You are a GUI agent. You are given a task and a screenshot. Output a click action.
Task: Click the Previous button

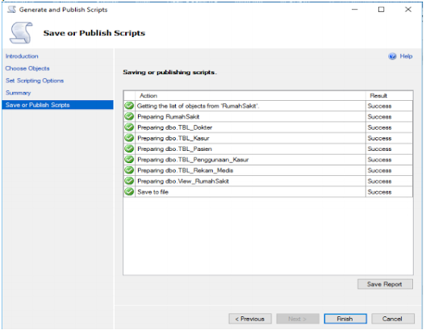(250, 319)
